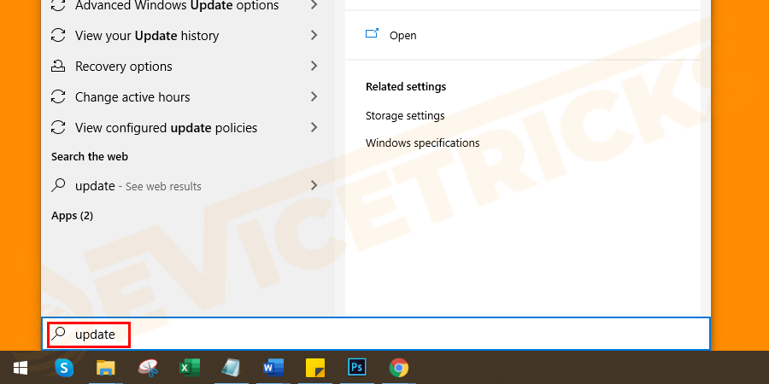Open the Windows specifications link

pyautogui.click(x=423, y=143)
